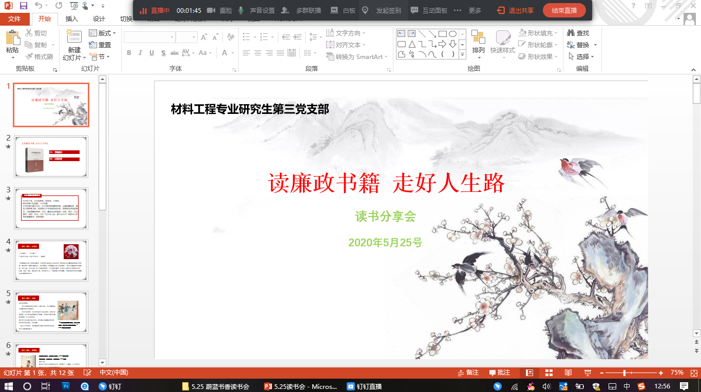This screenshot has height=392, width=701.
Task: Switch to reading view in status bar
Action: [x=569, y=373]
